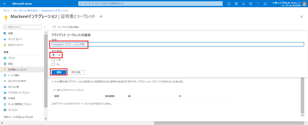Open the directory and subscription filter icon
The width and height of the screenshot is (308, 125).
tap(236, 4)
